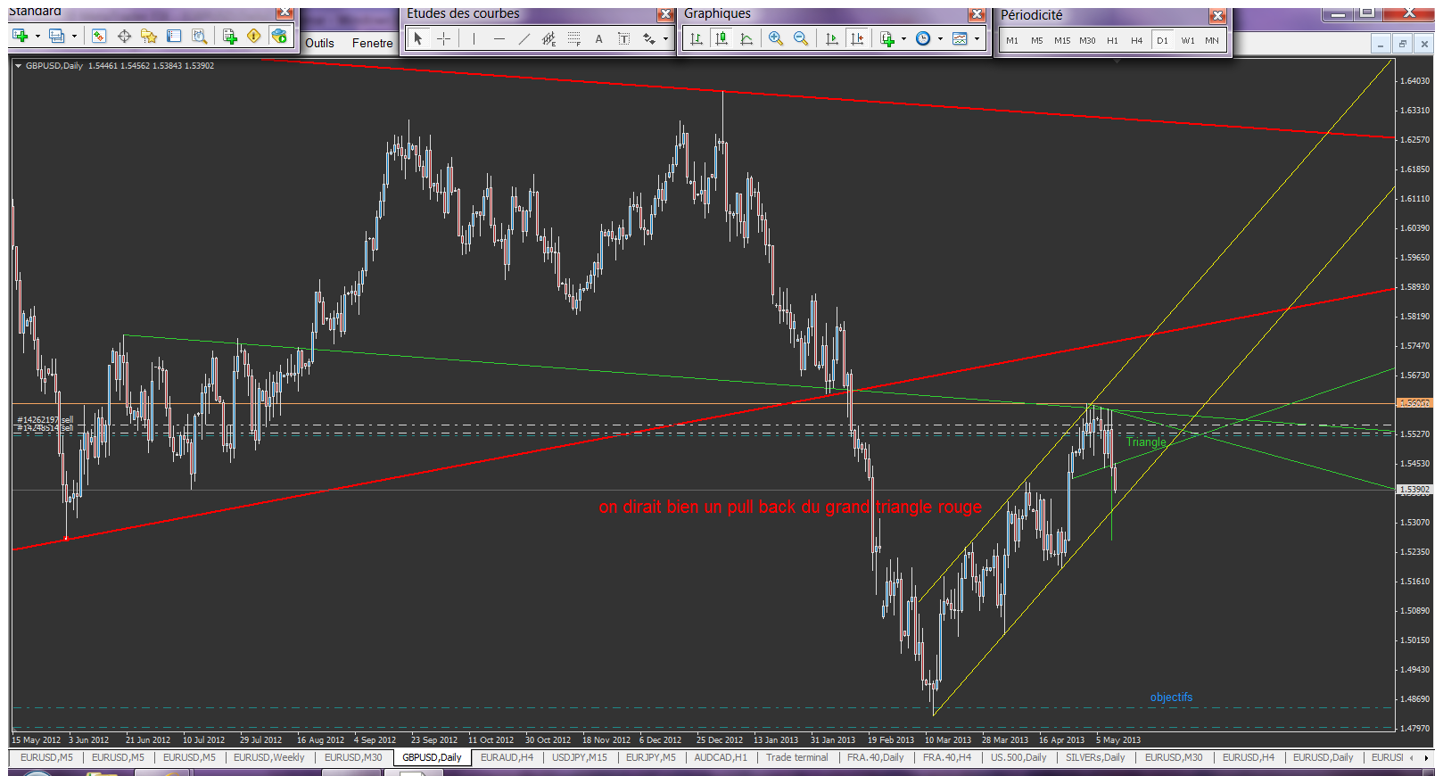Screen dimensions: 1443x776
Task: Click the yellow diamond warning icon
Action: 254,36
